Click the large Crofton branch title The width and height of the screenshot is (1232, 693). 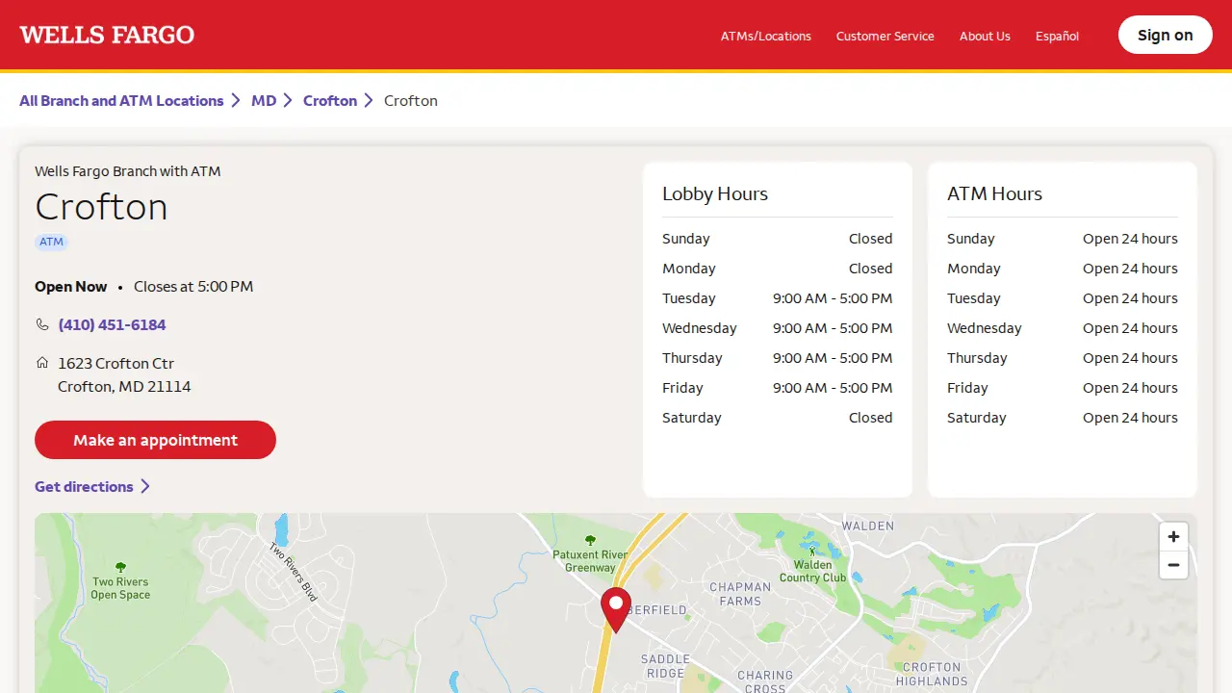tap(101, 207)
